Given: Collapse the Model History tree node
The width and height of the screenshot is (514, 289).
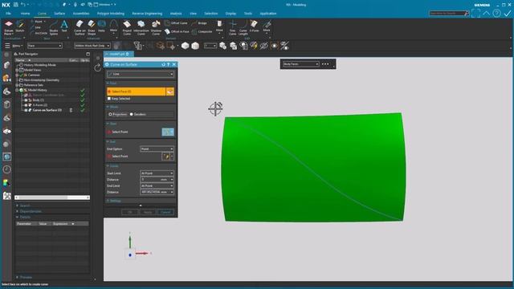Looking at the screenshot, I should point(17,90).
